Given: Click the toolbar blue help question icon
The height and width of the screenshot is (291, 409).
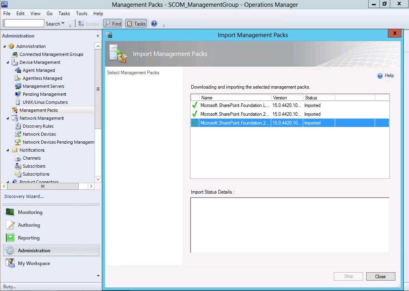Looking at the screenshot, I should (154, 24).
